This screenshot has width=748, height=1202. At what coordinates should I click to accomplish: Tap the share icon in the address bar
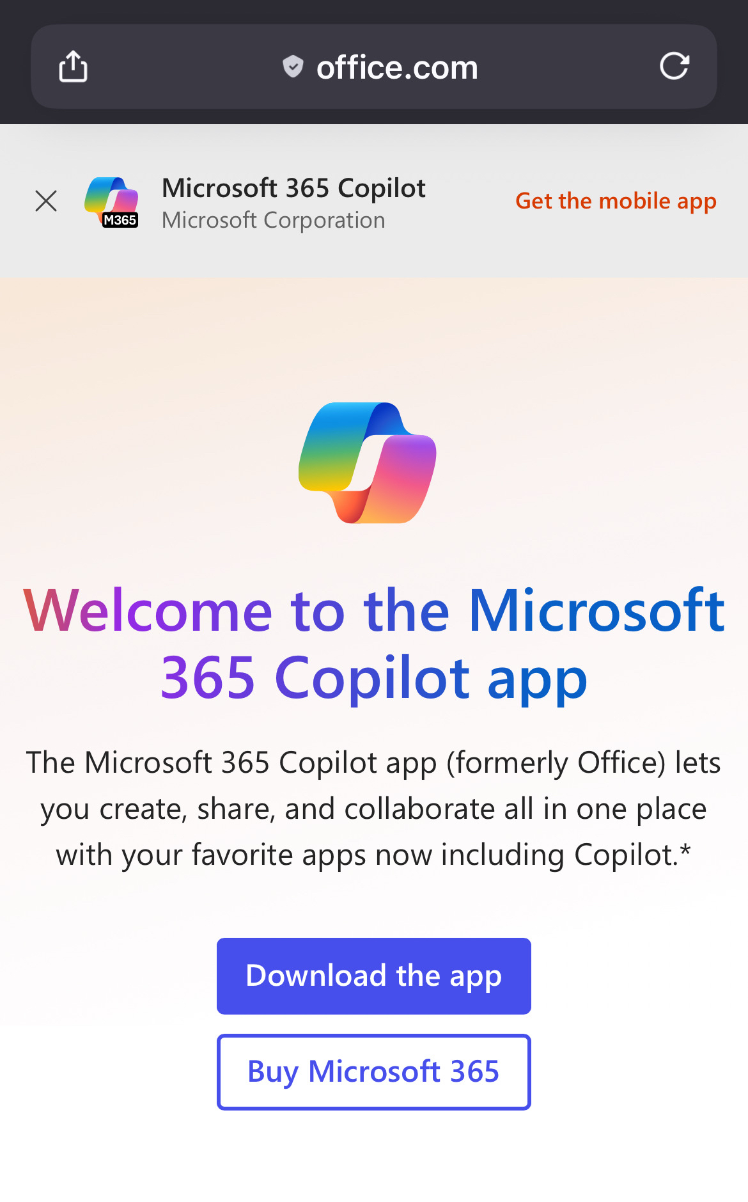(x=74, y=67)
